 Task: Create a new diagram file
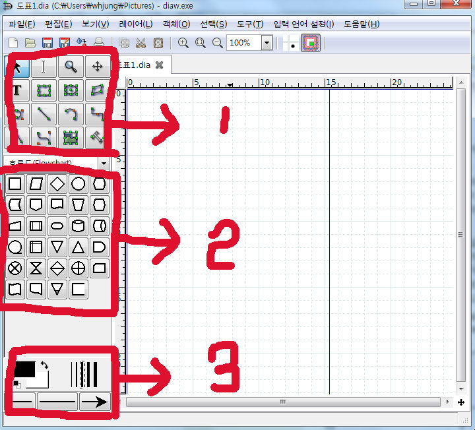pyautogui.click(x=13, y=43)
